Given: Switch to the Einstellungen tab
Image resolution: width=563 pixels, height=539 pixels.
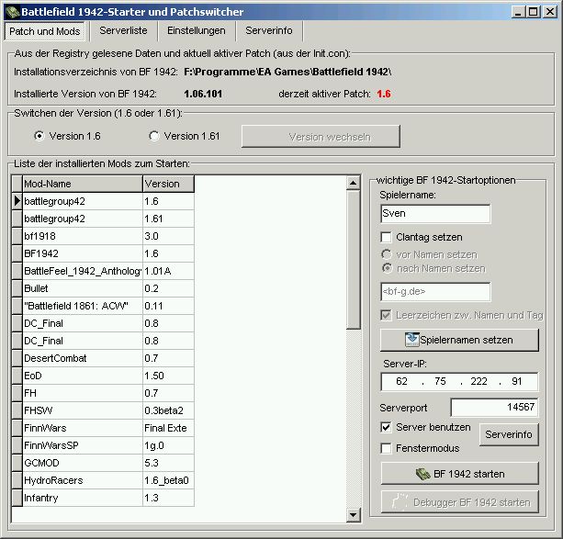Looking at the screenshot, I should point(197,31).
